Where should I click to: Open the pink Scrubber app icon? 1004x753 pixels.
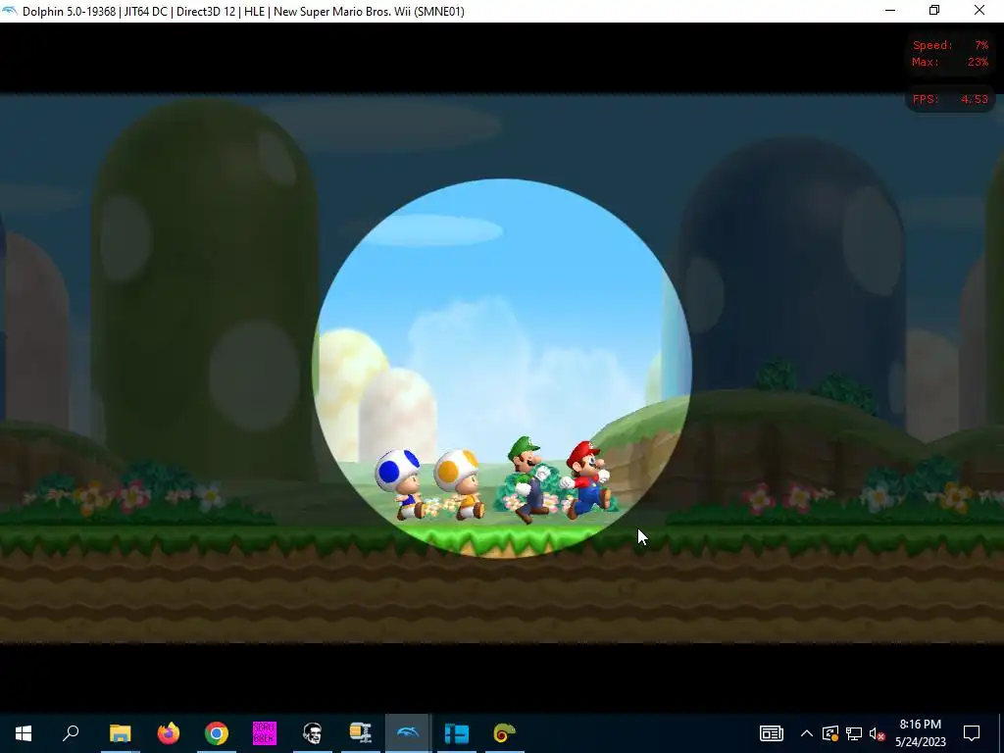pos(265,733)
